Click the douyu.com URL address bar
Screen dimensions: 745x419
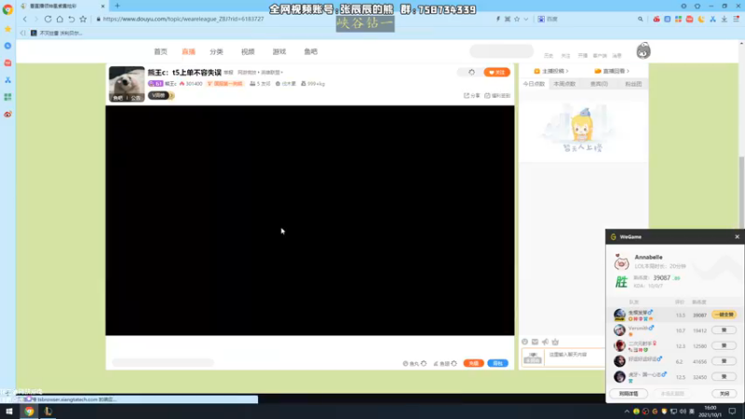coord(183,19)
